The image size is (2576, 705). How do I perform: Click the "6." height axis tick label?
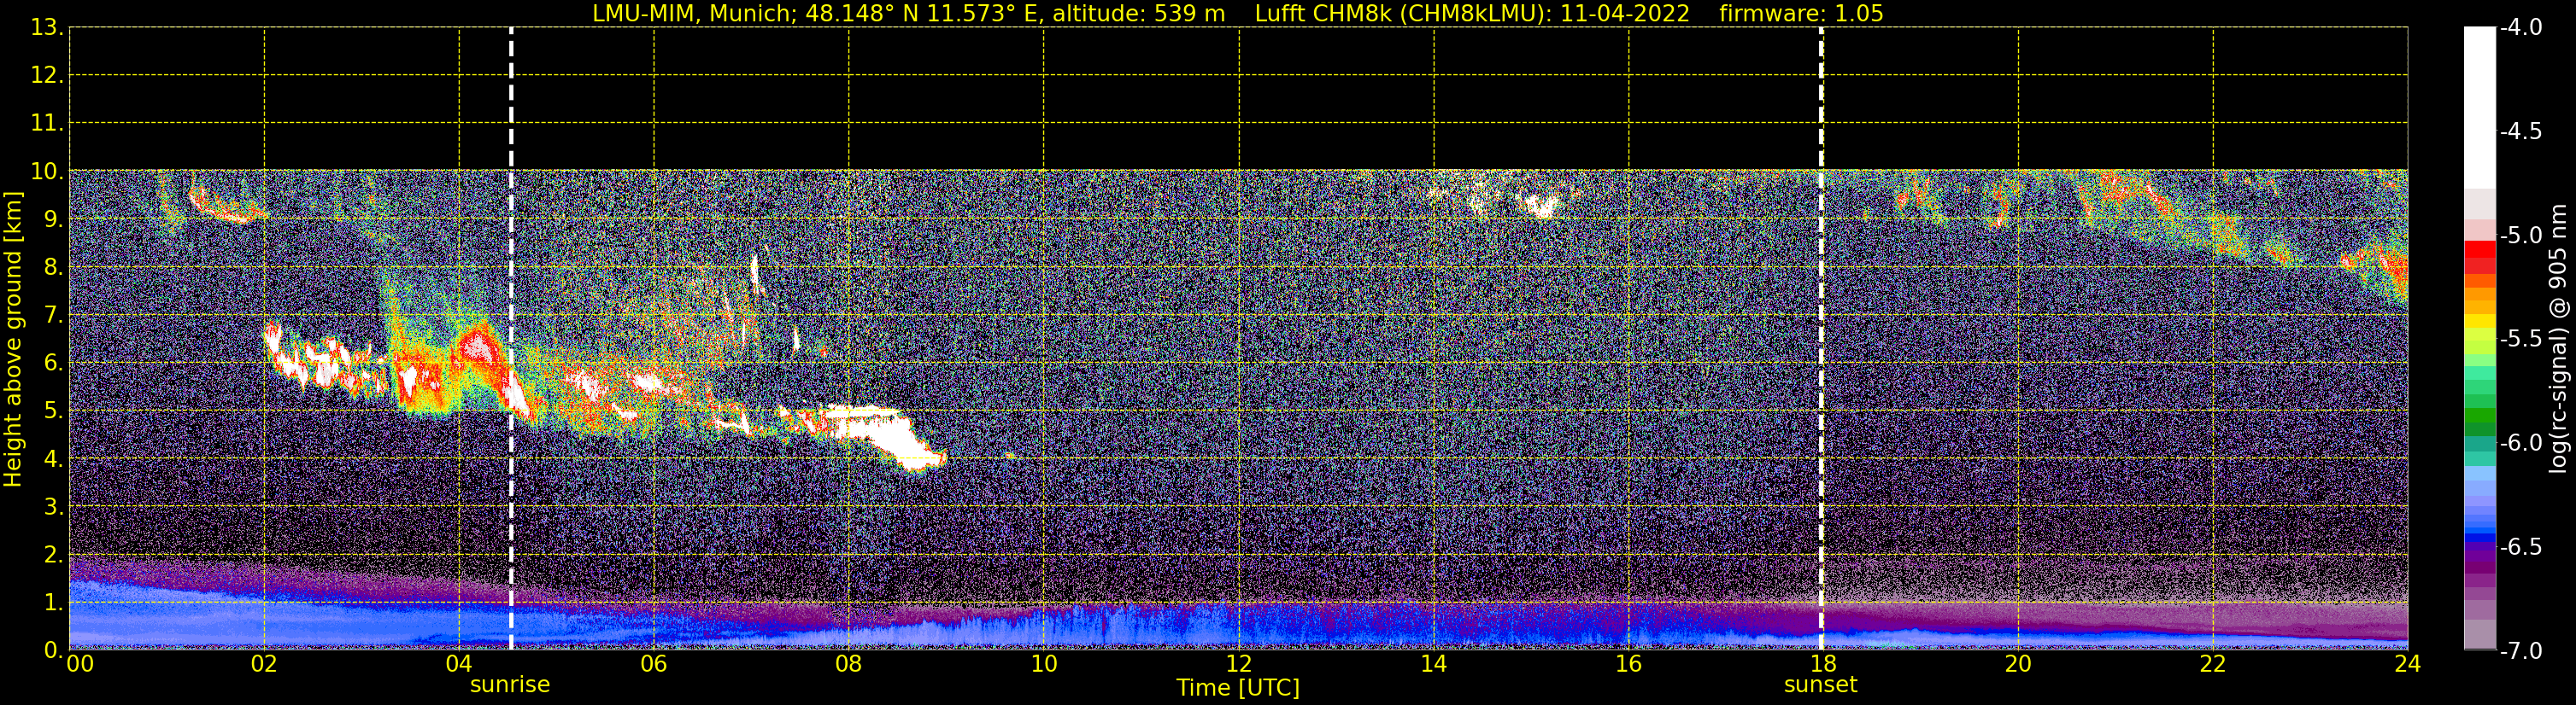[x=53, y=364]
